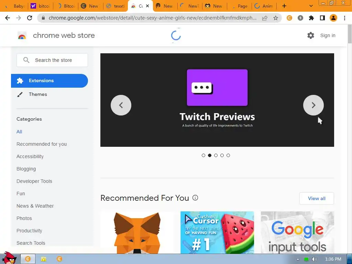The width and height of the screenshot is (352, 264).
Task: Open the web store settings gear
Action: coord(311,35)
